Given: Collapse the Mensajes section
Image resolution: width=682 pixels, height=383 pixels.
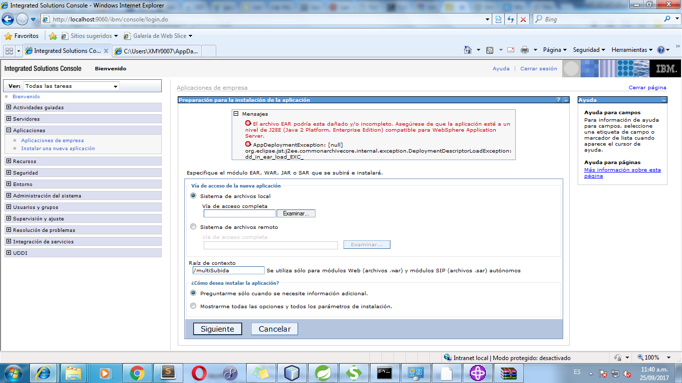Looking at the screenshot, I should pyautogui.click(x=237, y=114).
